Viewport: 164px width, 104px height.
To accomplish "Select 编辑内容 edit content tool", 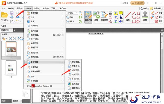I will pyautogui.click(x=88, y=17).
